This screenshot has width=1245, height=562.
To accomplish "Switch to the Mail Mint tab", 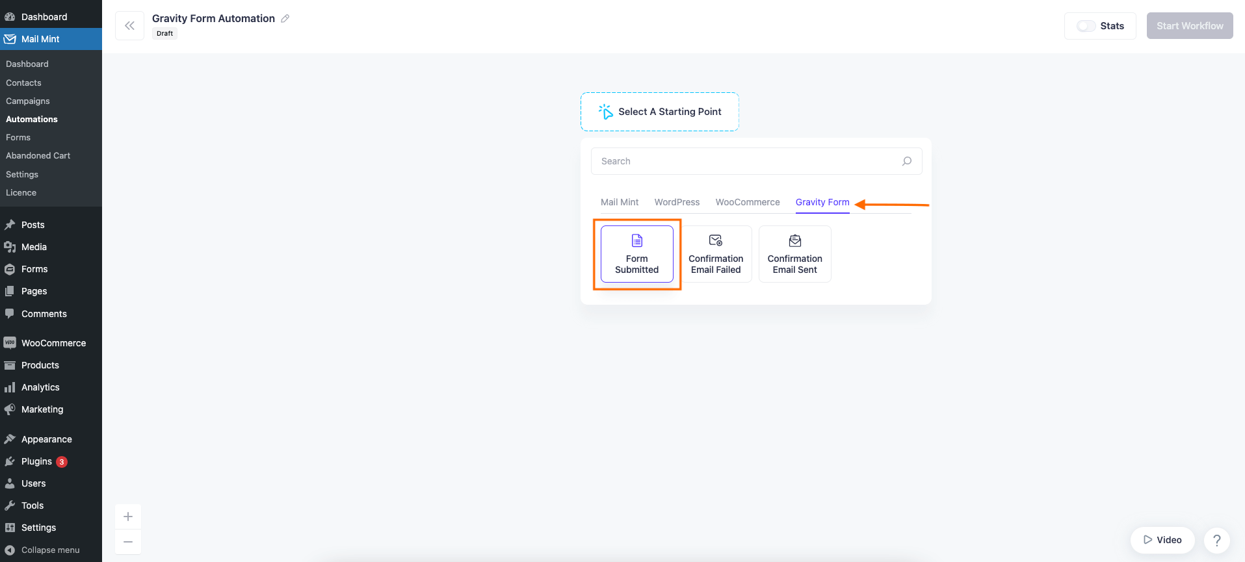I will (x=620, y=202).
